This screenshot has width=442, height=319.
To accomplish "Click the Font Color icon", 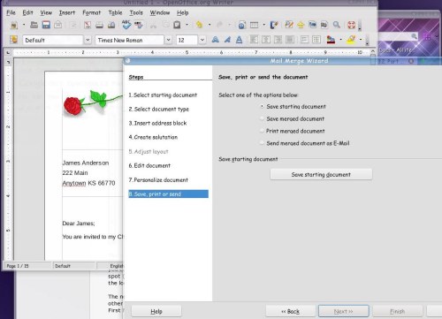I will click(x=331, y=40).
